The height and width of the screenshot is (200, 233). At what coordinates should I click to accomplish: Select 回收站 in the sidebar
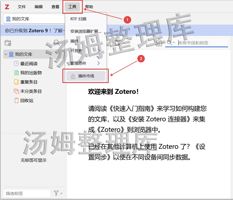coord(27,101)
